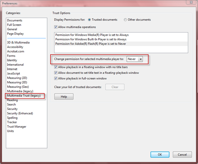The width and height of the screenshot is (198, 164).
Task: Select the Security (Enhanced) category
Action: point(20,113)
